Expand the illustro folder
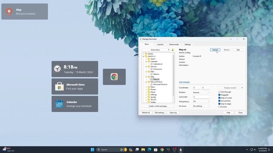Screen dimensions: 273x153 point(143,54)
